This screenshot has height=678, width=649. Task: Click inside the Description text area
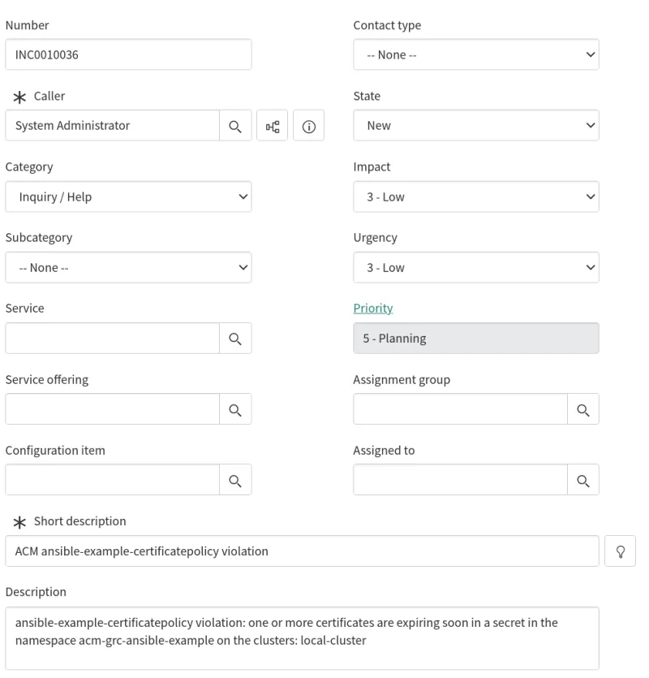[x=302, y=637]
